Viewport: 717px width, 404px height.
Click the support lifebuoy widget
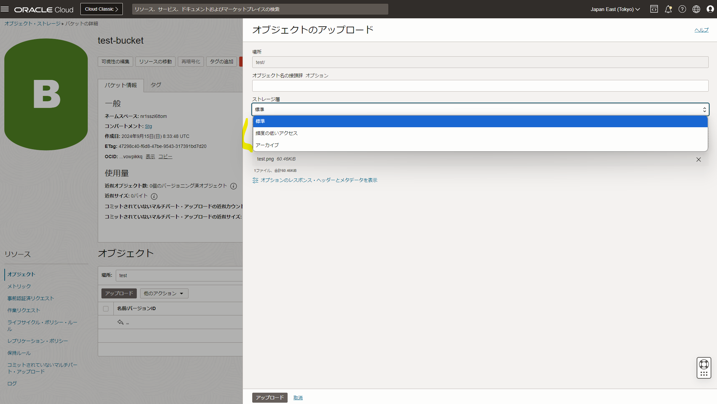tap(704, 364)
